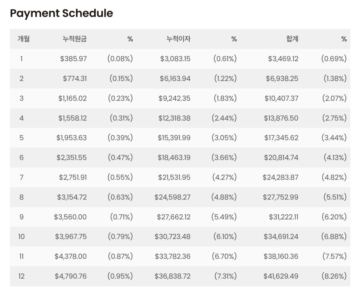Select total $20,814.74 in month 6
Viewport: 359px width, 287px height.
pyautogui.click(x=281, y=157)
